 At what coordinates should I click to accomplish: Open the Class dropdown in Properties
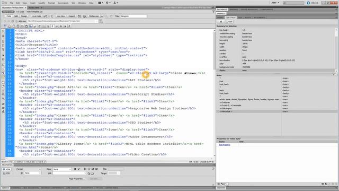[62, 169]
